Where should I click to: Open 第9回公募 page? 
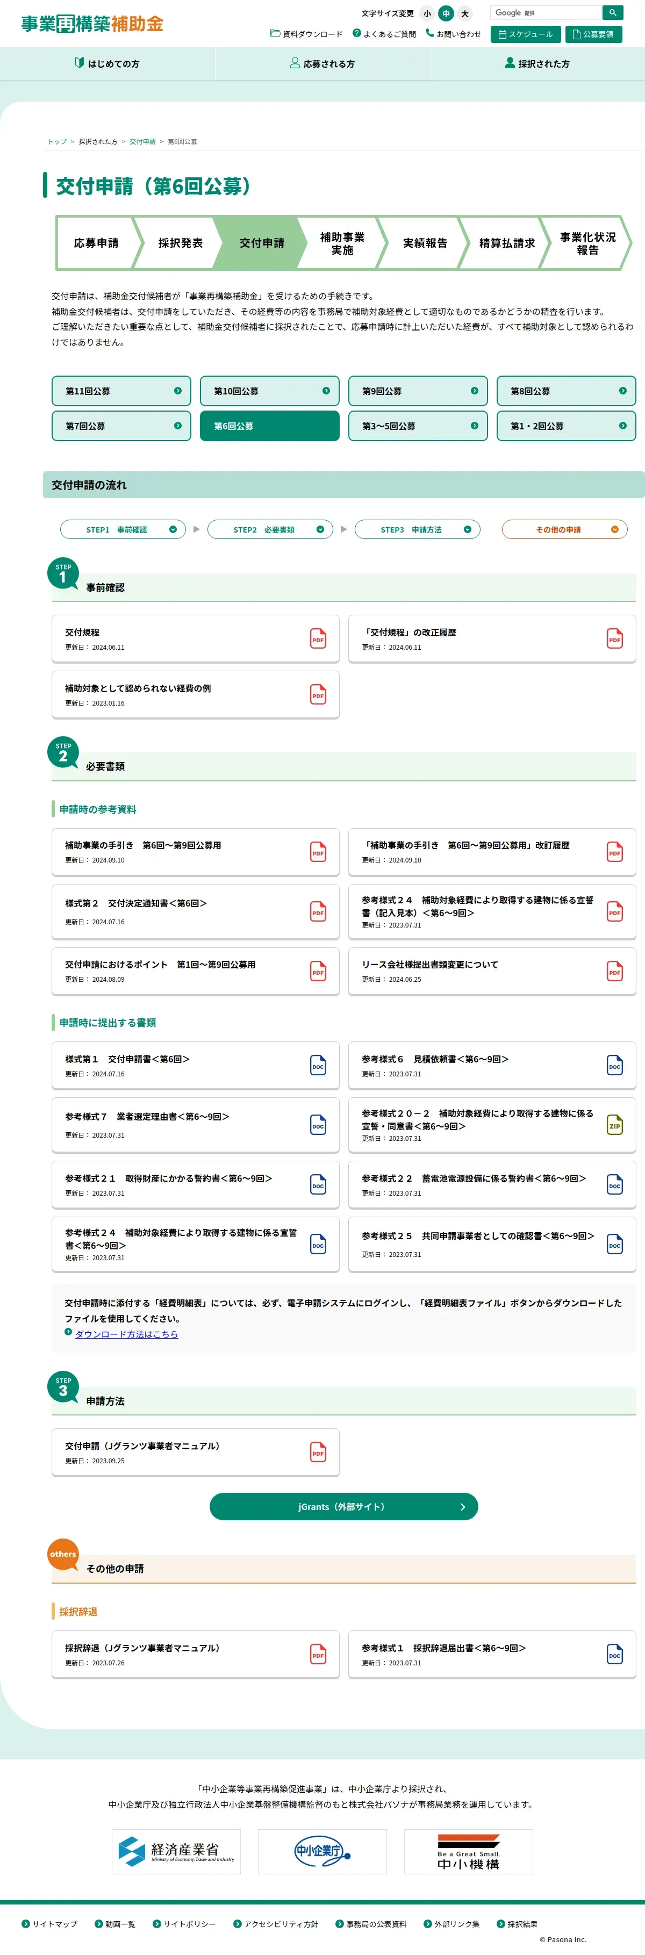point(418,391)
